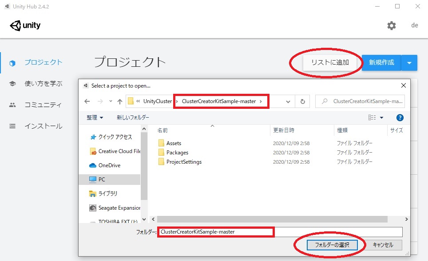The height and width of the screenshot is (261, 428).
Task: Open the account menu labeled de
Action: pos(415,25)
